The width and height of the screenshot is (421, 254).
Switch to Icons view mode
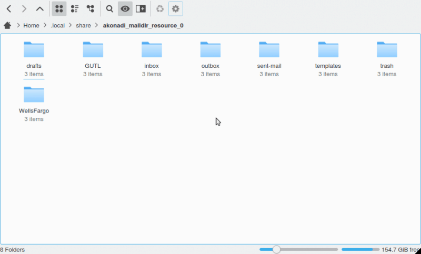pos(59,8)
